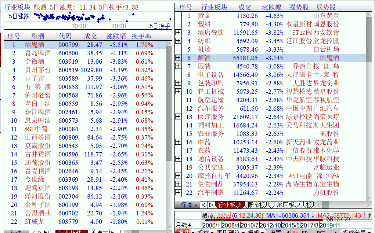Viewport: 375px width, 233px height.
Task: Click the left tab-scroll arrow in sector panel
Action: point(204,205)
